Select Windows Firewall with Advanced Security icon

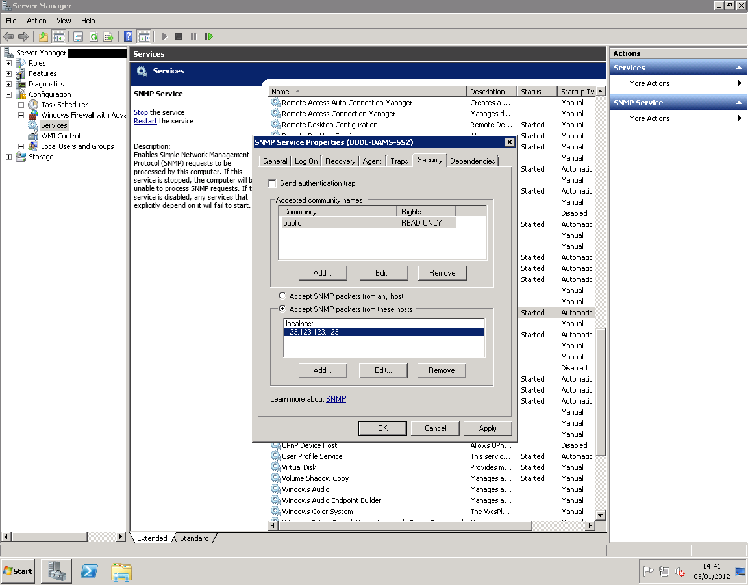[x=33, y=115]
